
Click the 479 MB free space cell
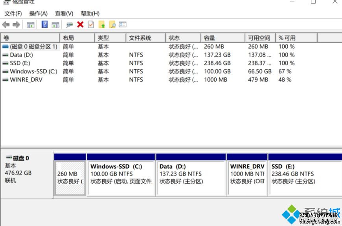click(258, 80)
